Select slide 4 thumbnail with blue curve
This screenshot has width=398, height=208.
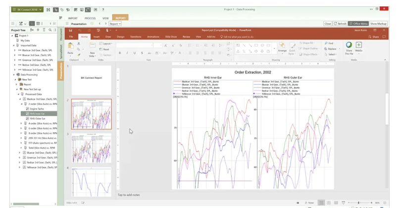tap(92, 181)
